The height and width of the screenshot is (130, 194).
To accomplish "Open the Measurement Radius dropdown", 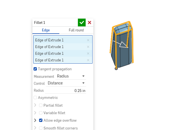I will coord(71,76).
